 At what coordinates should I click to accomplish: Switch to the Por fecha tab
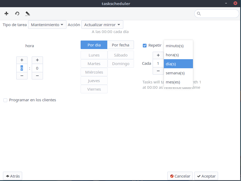(x=120, y=45)
